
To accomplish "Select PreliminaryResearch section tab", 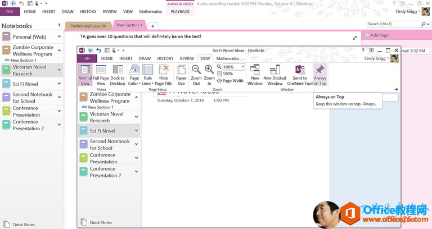I will tap(88, 26).
